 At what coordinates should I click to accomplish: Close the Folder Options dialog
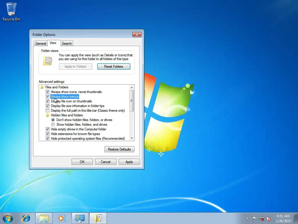tap(137, 34)
